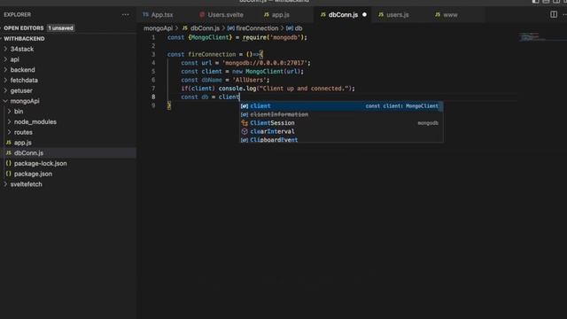Image resolution: width=567 pixels, height=319 pixels.
Task: Switch to the App.tsx tab
Action: (161, 15)
